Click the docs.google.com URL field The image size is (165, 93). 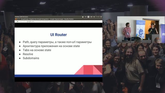pos(59,21)
